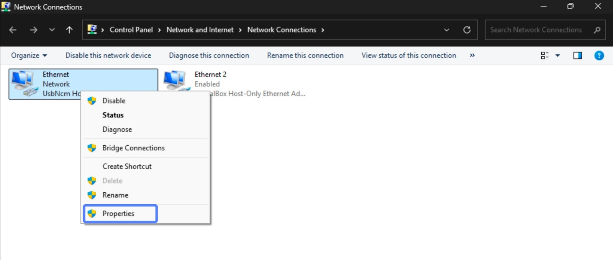Click the Forward navigation arrow

(34, 30)
